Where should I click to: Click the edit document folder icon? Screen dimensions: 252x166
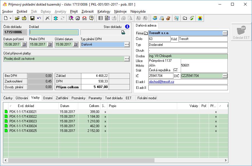click(24, 18)
